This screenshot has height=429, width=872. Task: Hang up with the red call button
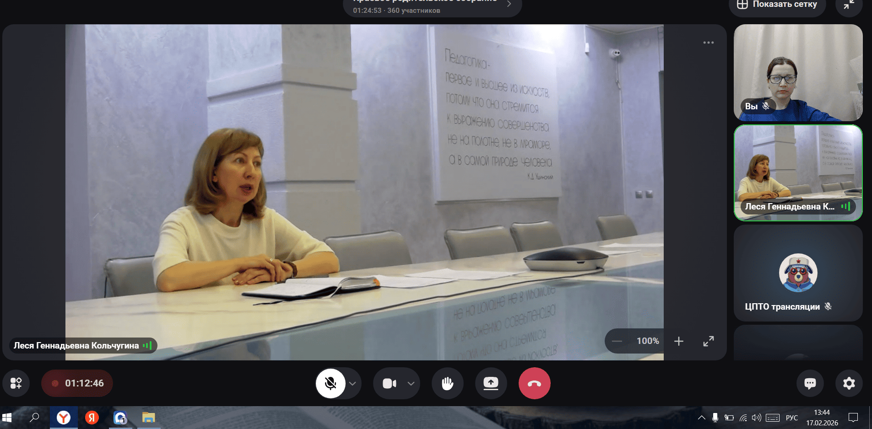[x=534, y=383]
